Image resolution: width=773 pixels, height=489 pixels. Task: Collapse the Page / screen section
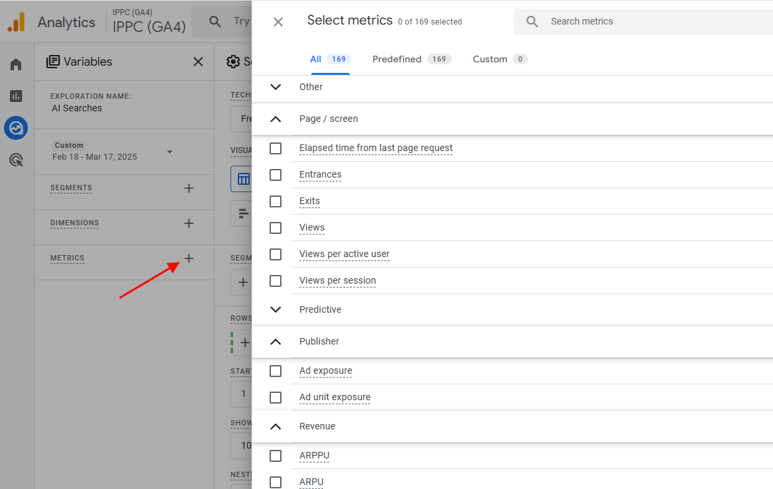pos(276,119)
